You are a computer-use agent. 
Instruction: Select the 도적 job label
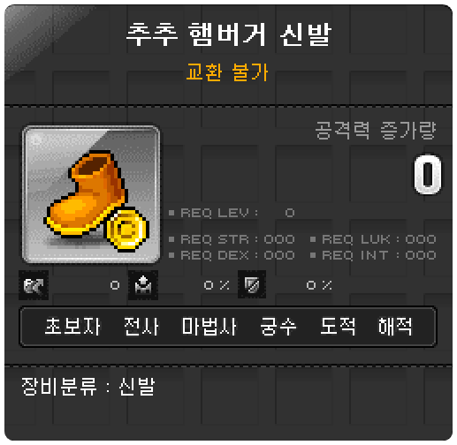click(x=338, y=327)
